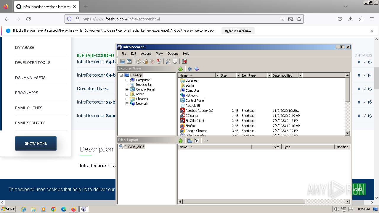This screenshot has height=213, width=379.
Task: Go up one folder in Explorer View
Action: click(181, 69)
